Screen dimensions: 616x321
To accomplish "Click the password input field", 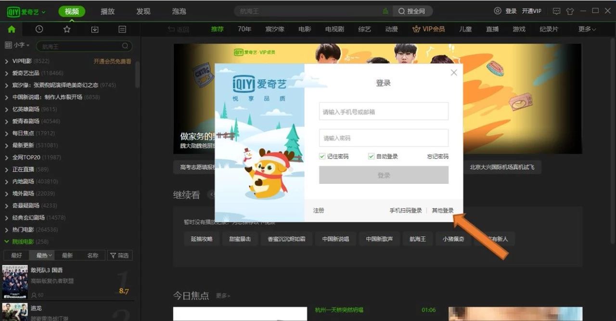I will (x=384, y=138).
